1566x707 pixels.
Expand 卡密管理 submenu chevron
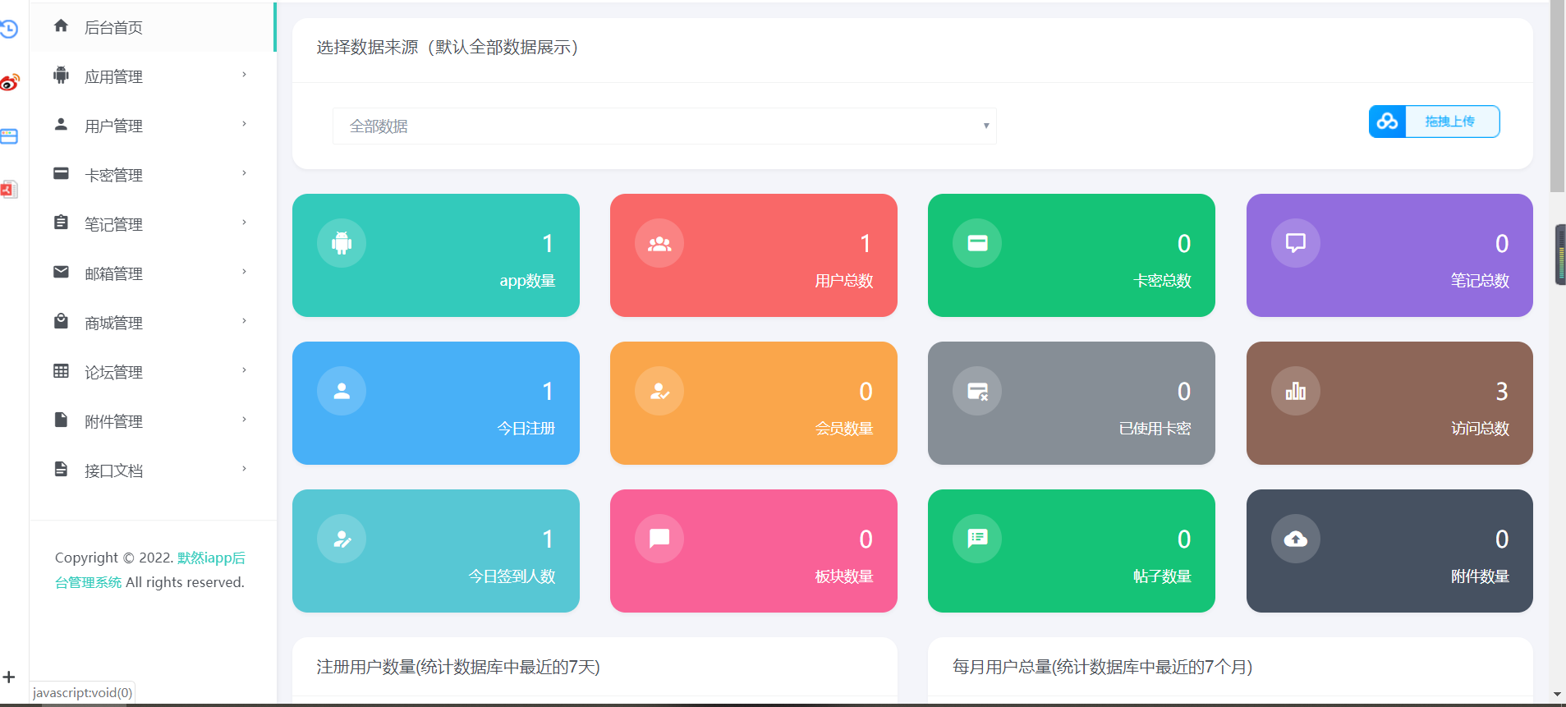pos(244,173)
